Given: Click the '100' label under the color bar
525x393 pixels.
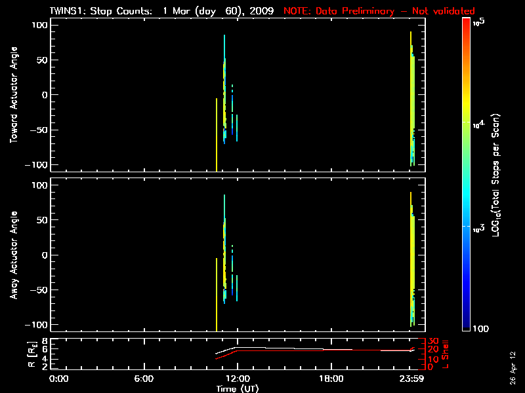Looking at the screenshot, I should click(480, 327).
